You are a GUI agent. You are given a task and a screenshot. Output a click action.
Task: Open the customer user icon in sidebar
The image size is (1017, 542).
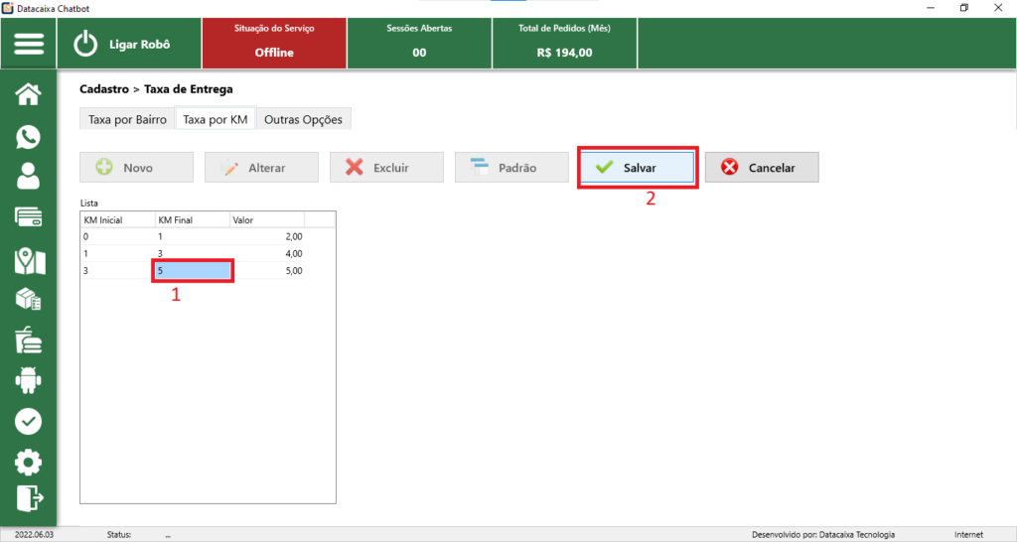[29, 176]
